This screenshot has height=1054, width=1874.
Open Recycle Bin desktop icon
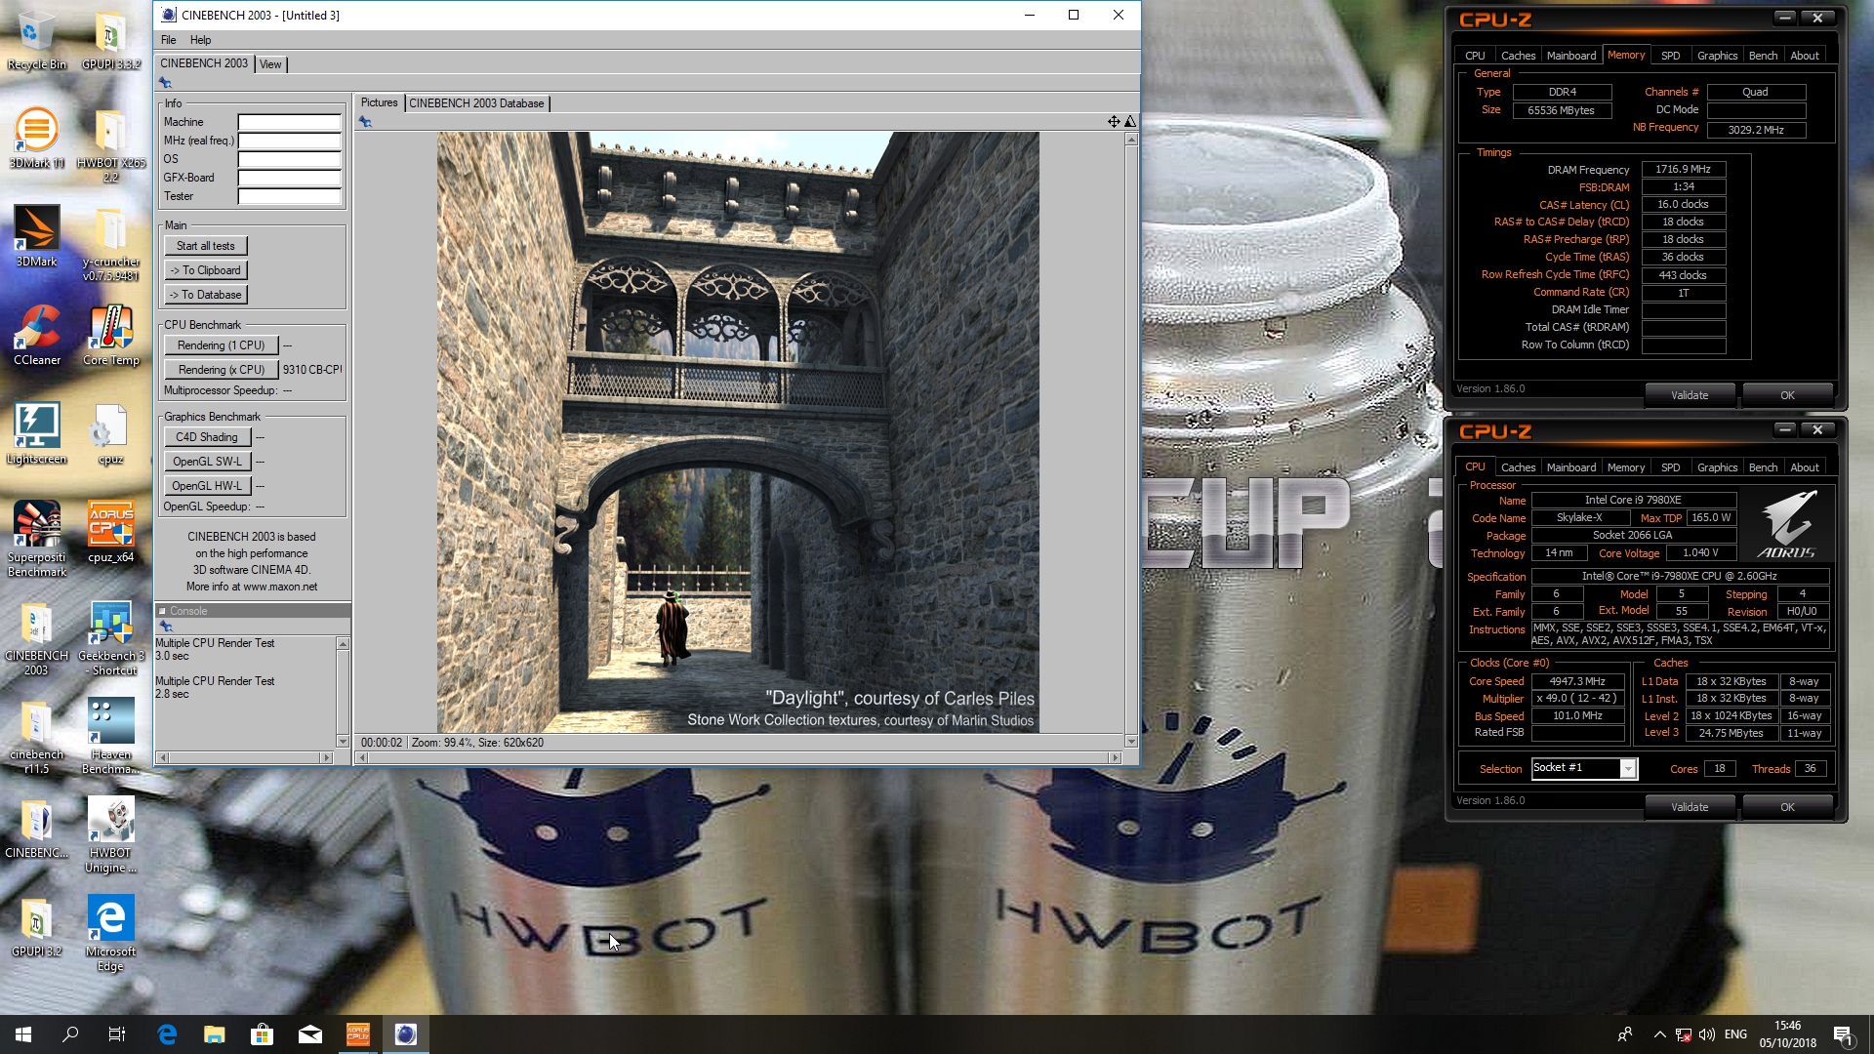pos(36,39)
